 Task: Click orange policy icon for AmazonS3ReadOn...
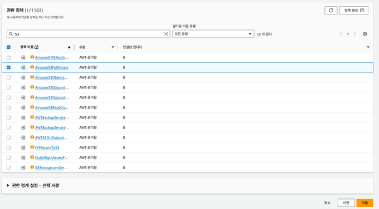[x=32, y=107]
